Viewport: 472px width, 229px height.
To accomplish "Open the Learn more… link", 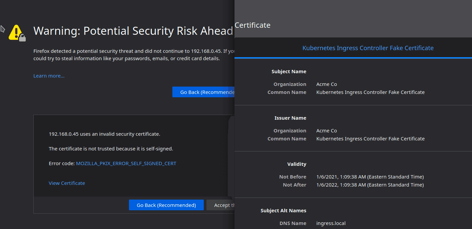I will [49, 76].
